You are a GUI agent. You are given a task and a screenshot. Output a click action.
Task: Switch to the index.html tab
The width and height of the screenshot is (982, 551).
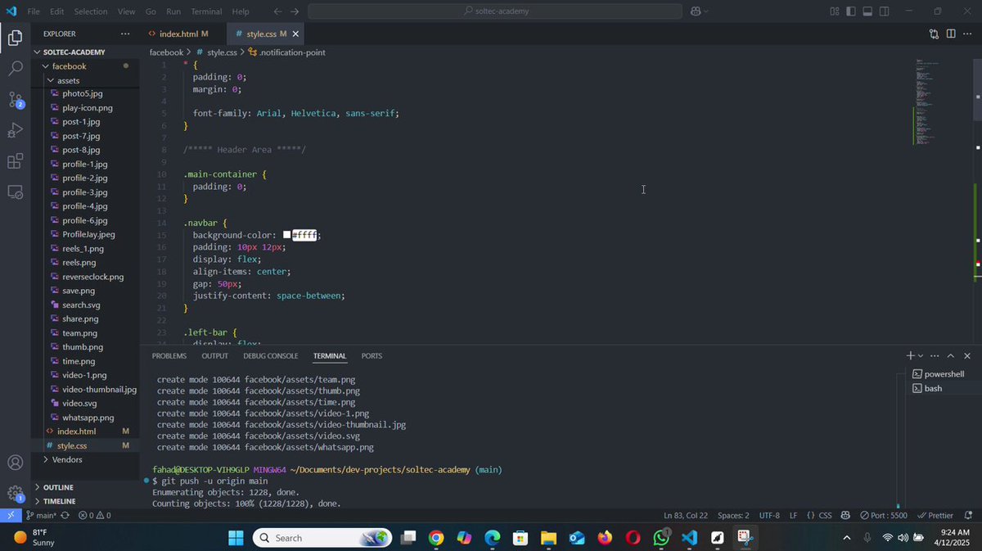[178, 34]
